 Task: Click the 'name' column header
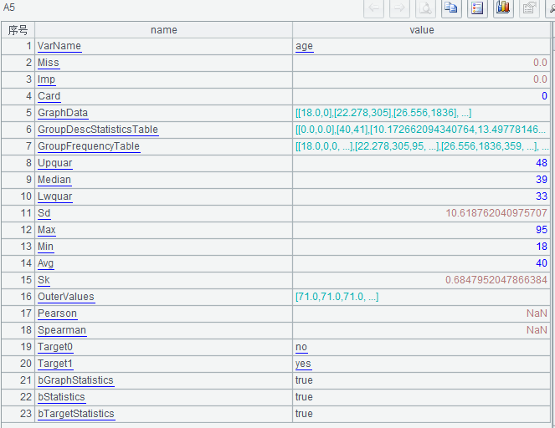point(163,30)
